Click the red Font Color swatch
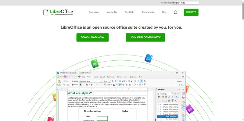Screen dimensions: 244x121 coord(114,85)
